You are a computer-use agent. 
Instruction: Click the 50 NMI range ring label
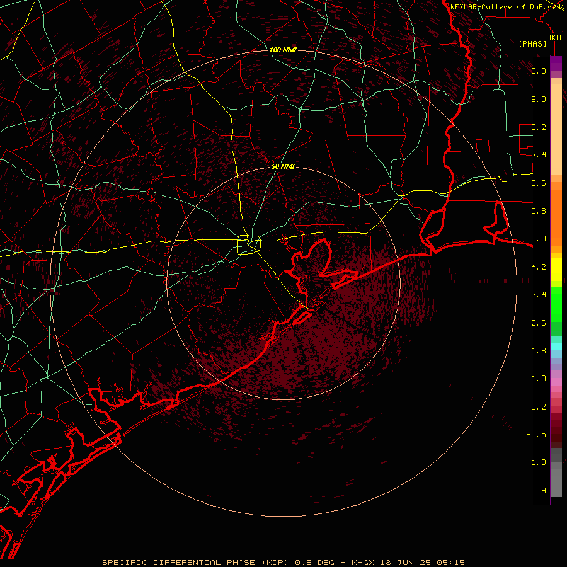click(x=283, y=166)
